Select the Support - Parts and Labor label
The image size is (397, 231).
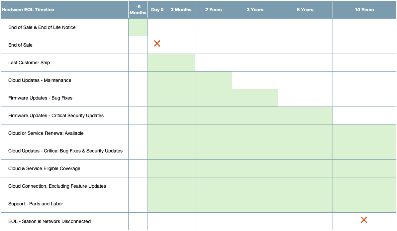tap(36, 204)
